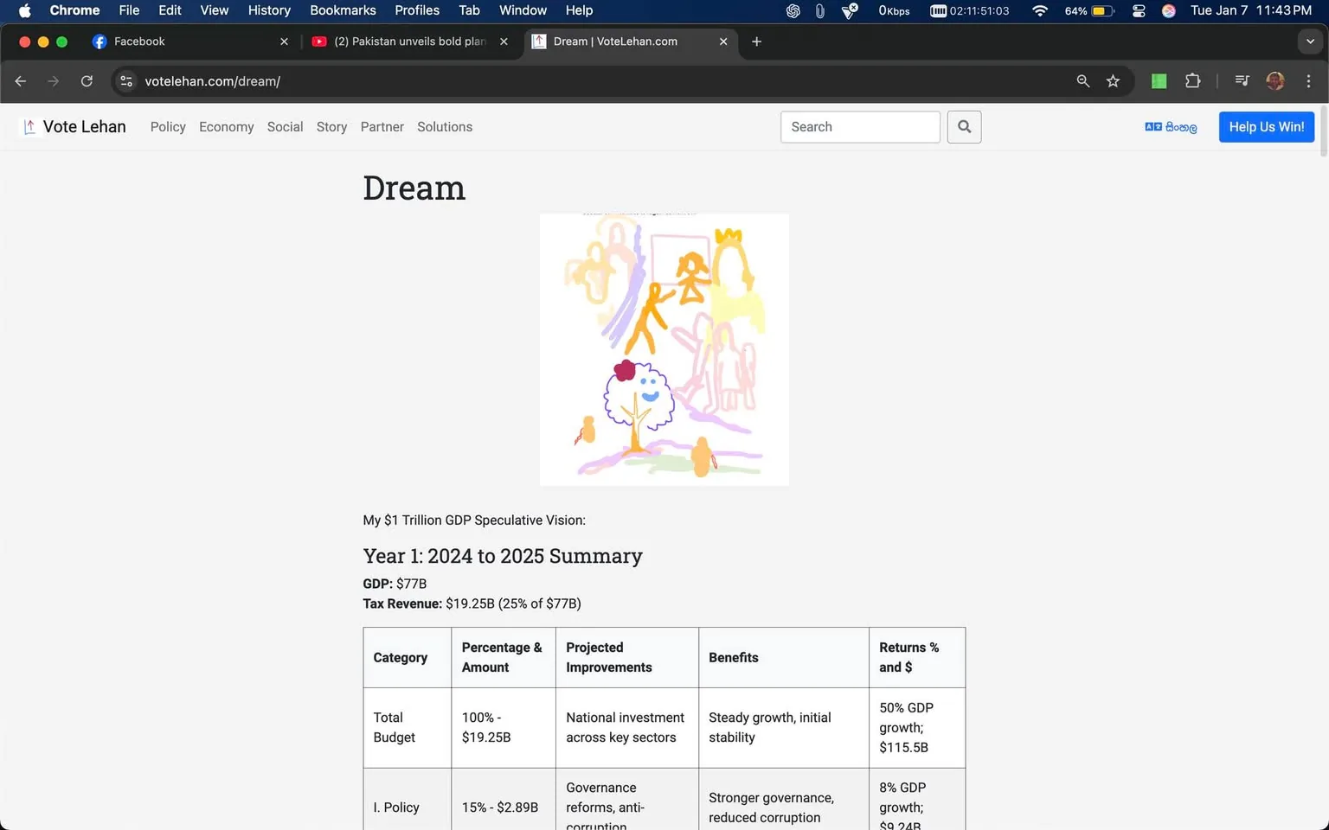Click the Wi-Fi status icon
The image size is (1329, 830).
pos(1038,11)
